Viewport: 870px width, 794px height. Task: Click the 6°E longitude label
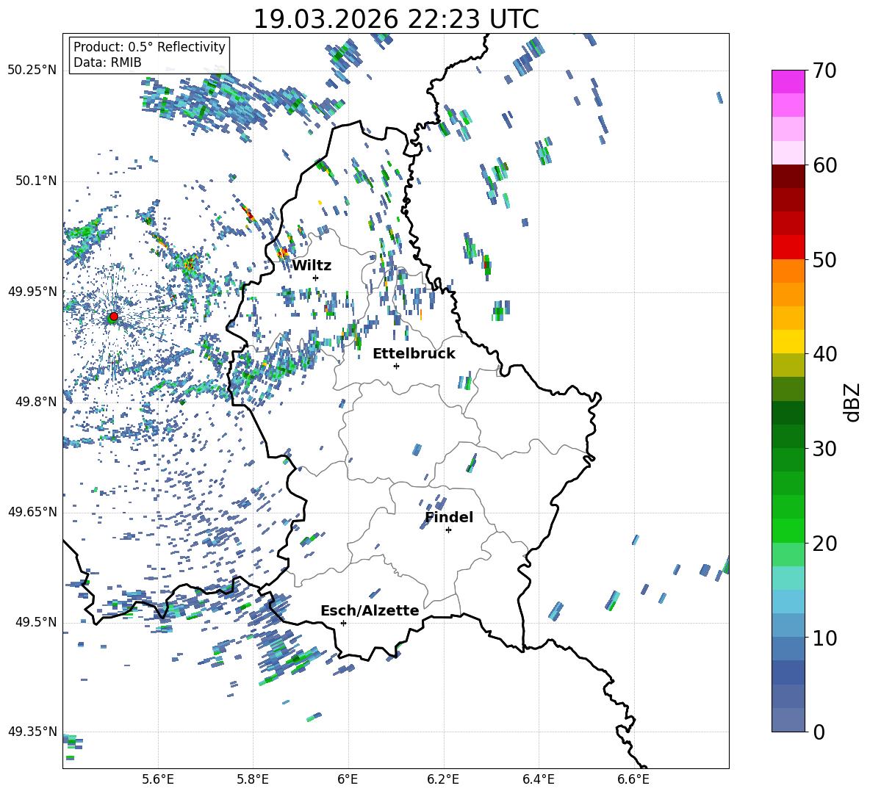(x=348, y=779)
